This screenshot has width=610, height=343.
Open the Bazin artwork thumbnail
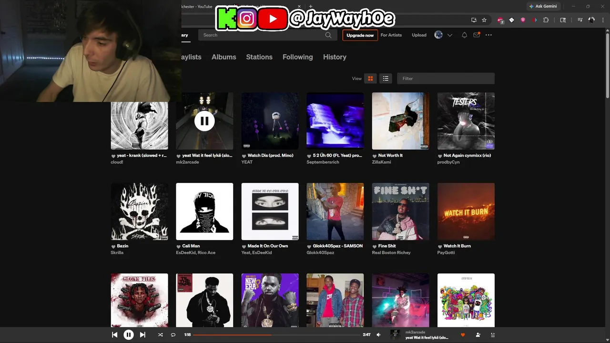coord(140,212)
